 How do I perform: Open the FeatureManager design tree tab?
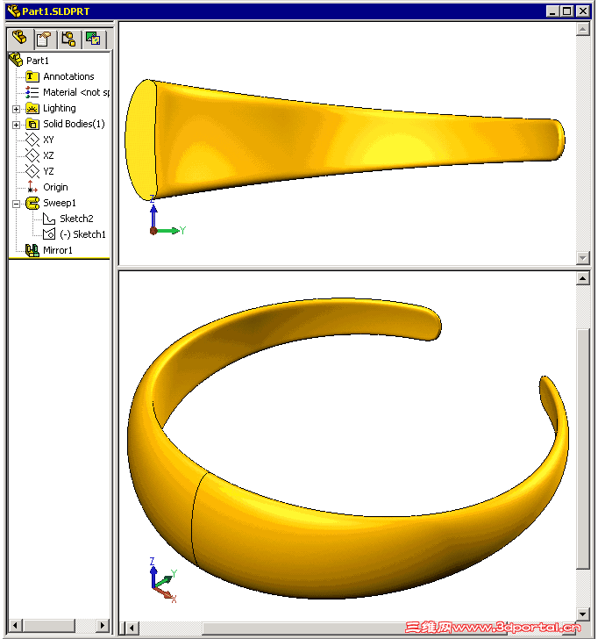click(19, 39)
